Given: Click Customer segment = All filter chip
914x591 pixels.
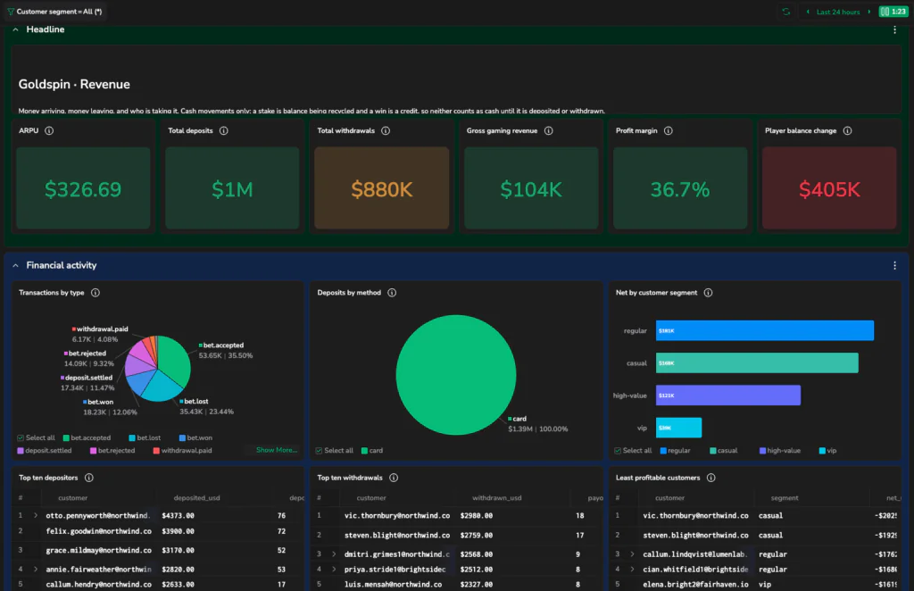Looking at the screenshot, I should point(54,12).
